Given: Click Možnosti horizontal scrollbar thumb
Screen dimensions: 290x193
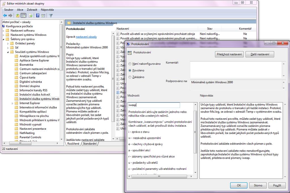Looking at the screenshot, I should [x=159, y=177].
